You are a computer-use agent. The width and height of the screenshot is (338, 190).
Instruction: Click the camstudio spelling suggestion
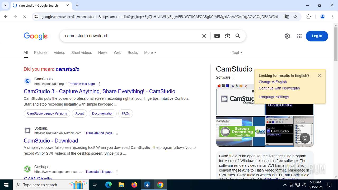point(67,69)
